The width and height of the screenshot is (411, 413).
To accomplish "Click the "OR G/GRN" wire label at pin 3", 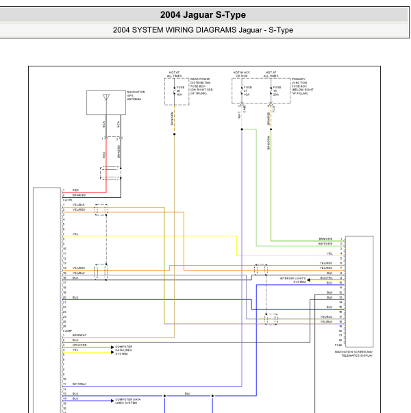I will (x=79, y=345).
